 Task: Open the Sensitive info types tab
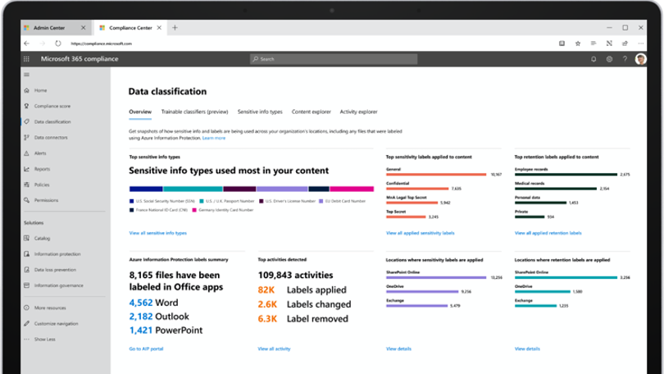(x=260, y=112)
